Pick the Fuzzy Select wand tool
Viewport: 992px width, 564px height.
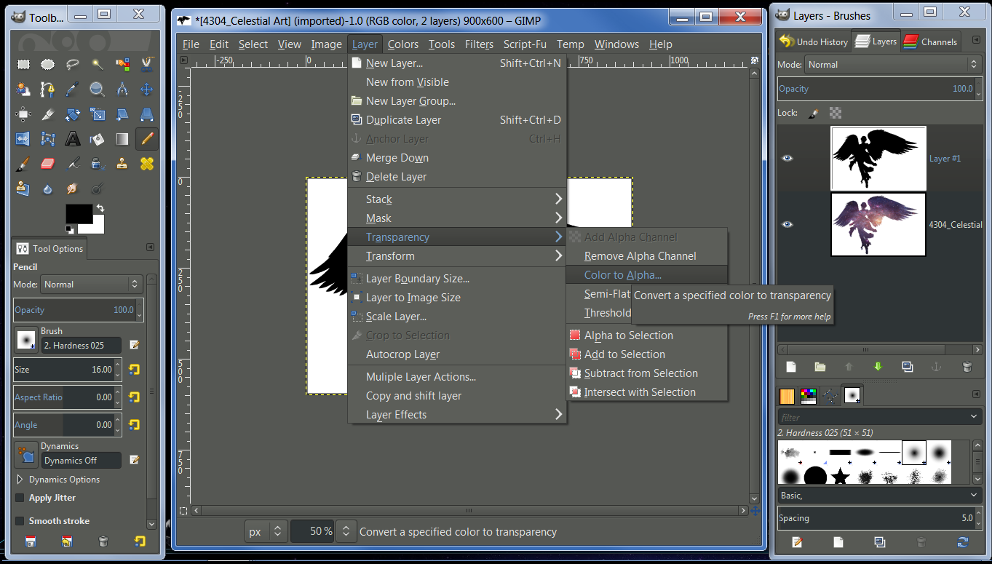[x=98, y=65]
